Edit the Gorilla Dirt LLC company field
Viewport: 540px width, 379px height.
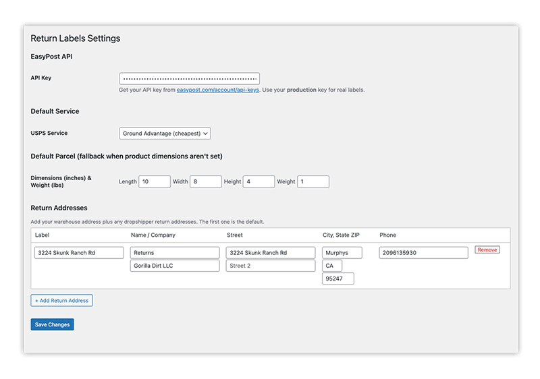(x=175, y=266)
